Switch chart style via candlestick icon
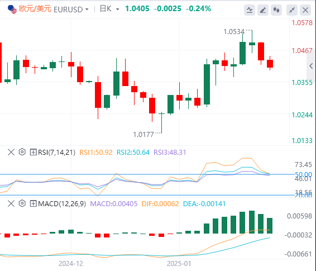This screenshot has height=271, width=316. tap(276, 10)
